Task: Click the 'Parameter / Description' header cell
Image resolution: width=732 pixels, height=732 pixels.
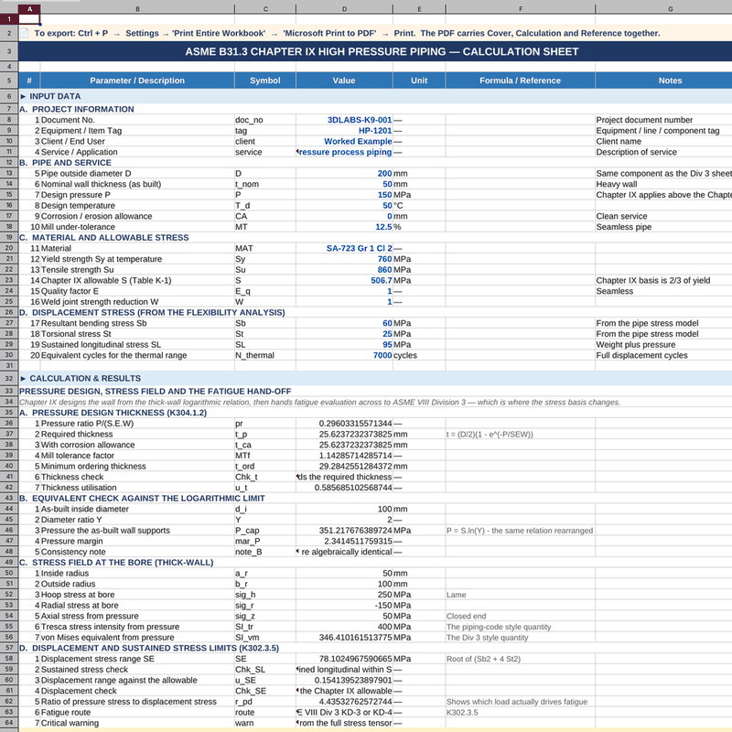Action: (137, 81)
